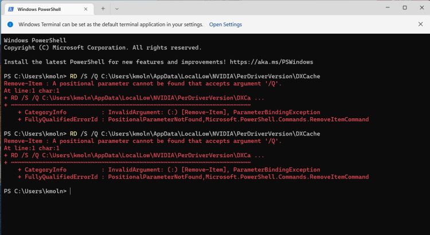Click the first 'At line:1 char:1' text
430x235 pixels.
point(32,90)
